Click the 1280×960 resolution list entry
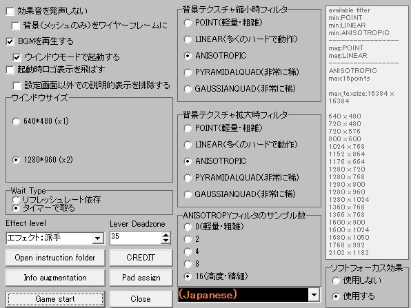The image size is (411, 308). point(347,192)
